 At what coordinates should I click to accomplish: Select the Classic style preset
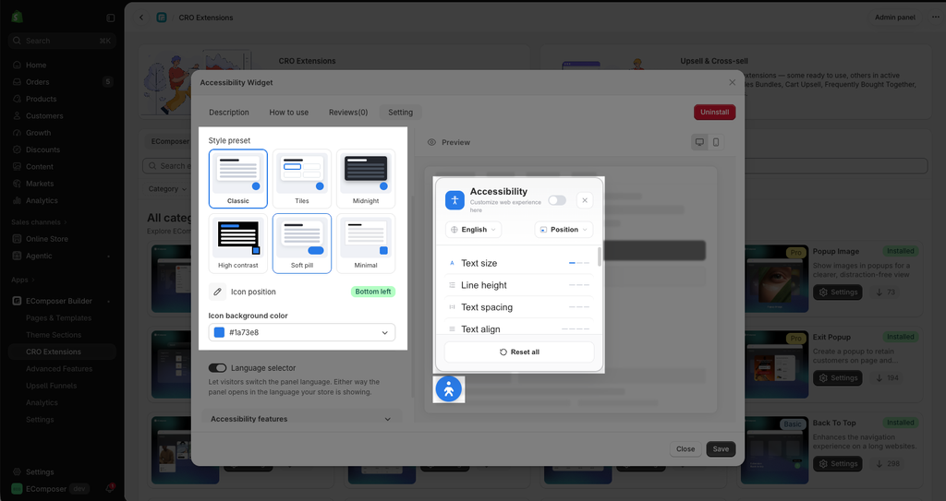click(238, 178)
